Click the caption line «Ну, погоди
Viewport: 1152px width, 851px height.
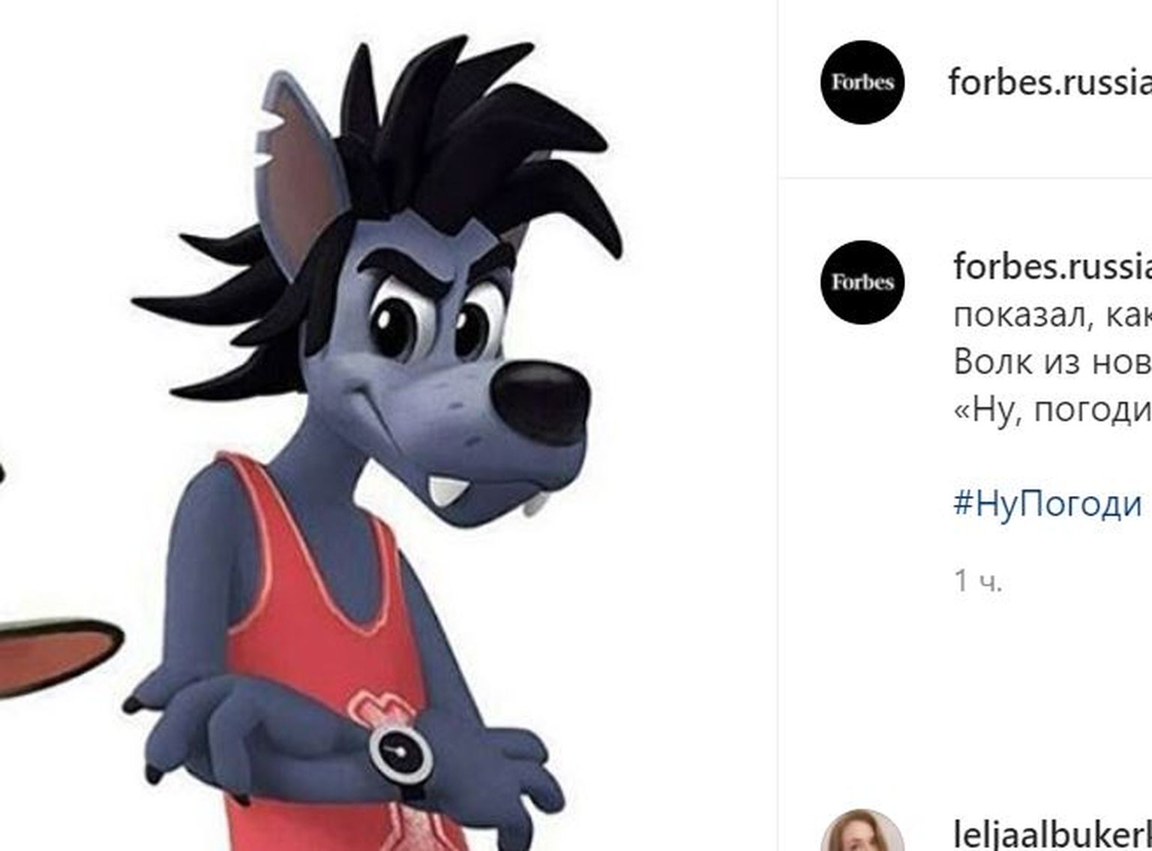[1052, 410]
